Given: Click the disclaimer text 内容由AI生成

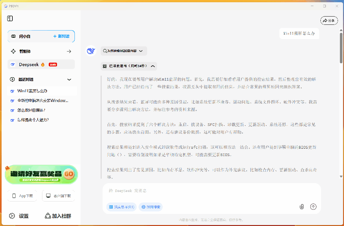Looking at the screenshot, I should coord(211,220).
